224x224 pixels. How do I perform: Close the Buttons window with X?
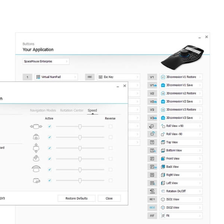click(206, 37)
